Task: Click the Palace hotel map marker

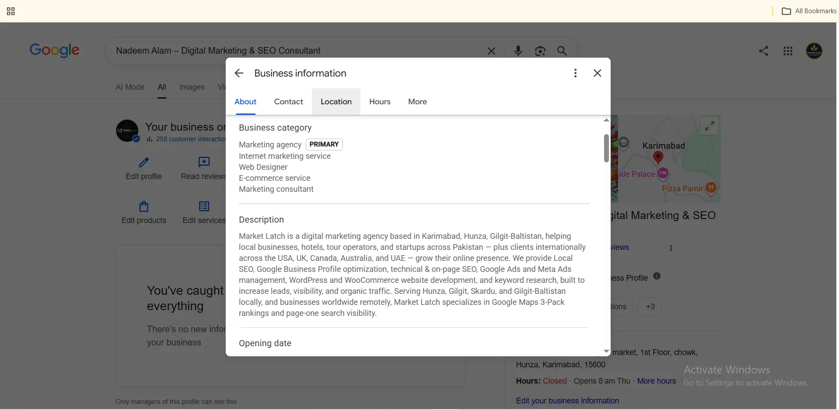Action: click(663, 174)
